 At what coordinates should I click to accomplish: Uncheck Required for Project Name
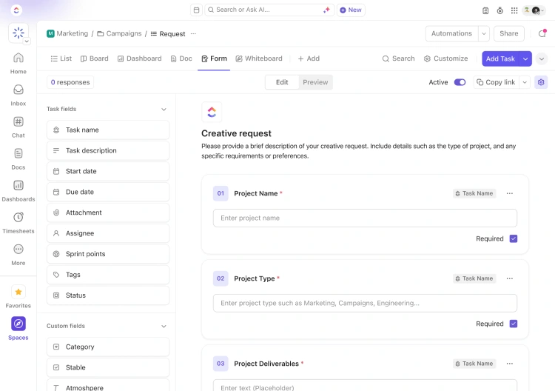pos(514,238)
